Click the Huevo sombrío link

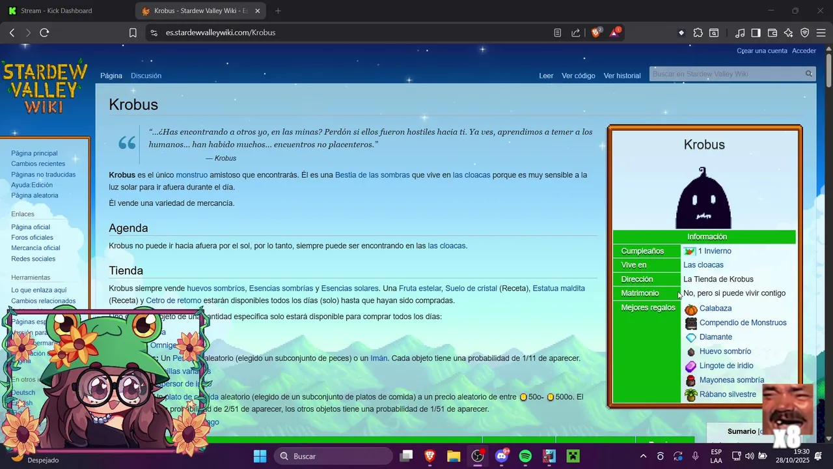pyautogui.click(x=725, y=352)
